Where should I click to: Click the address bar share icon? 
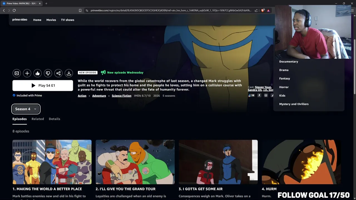pos(256,10)
